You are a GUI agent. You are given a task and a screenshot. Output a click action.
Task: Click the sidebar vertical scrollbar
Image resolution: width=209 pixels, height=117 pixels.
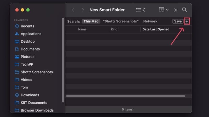(x=63, y=60)
